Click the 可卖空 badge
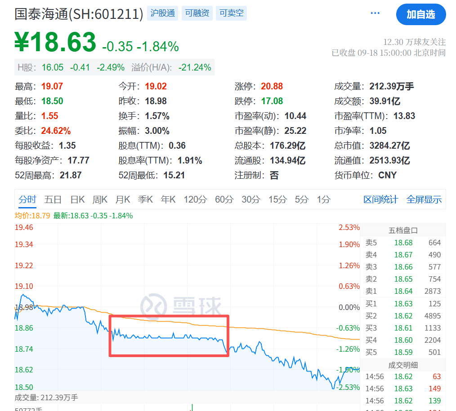Screen dimensions: 456x411 [x=231, y=13]
